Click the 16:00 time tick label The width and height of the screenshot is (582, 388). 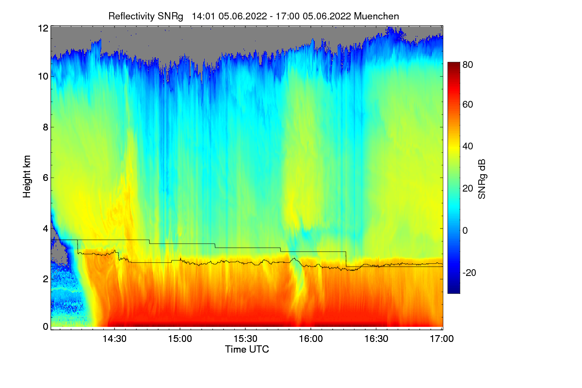click(x=311, y=339)
